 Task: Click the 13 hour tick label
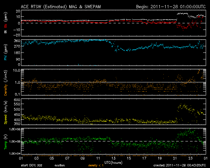pyautogui.click(x=114, y=158)
